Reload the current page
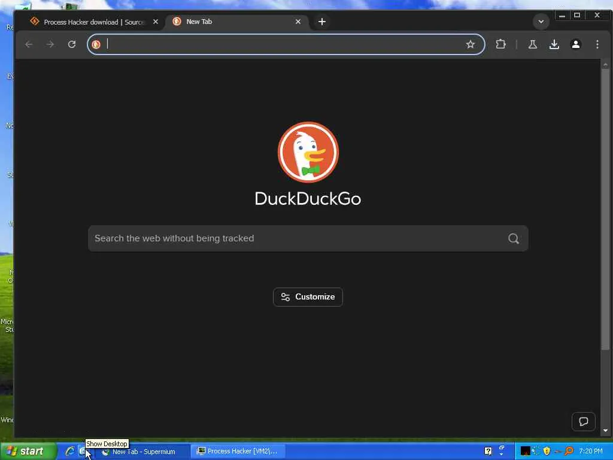 click(72, 44)
